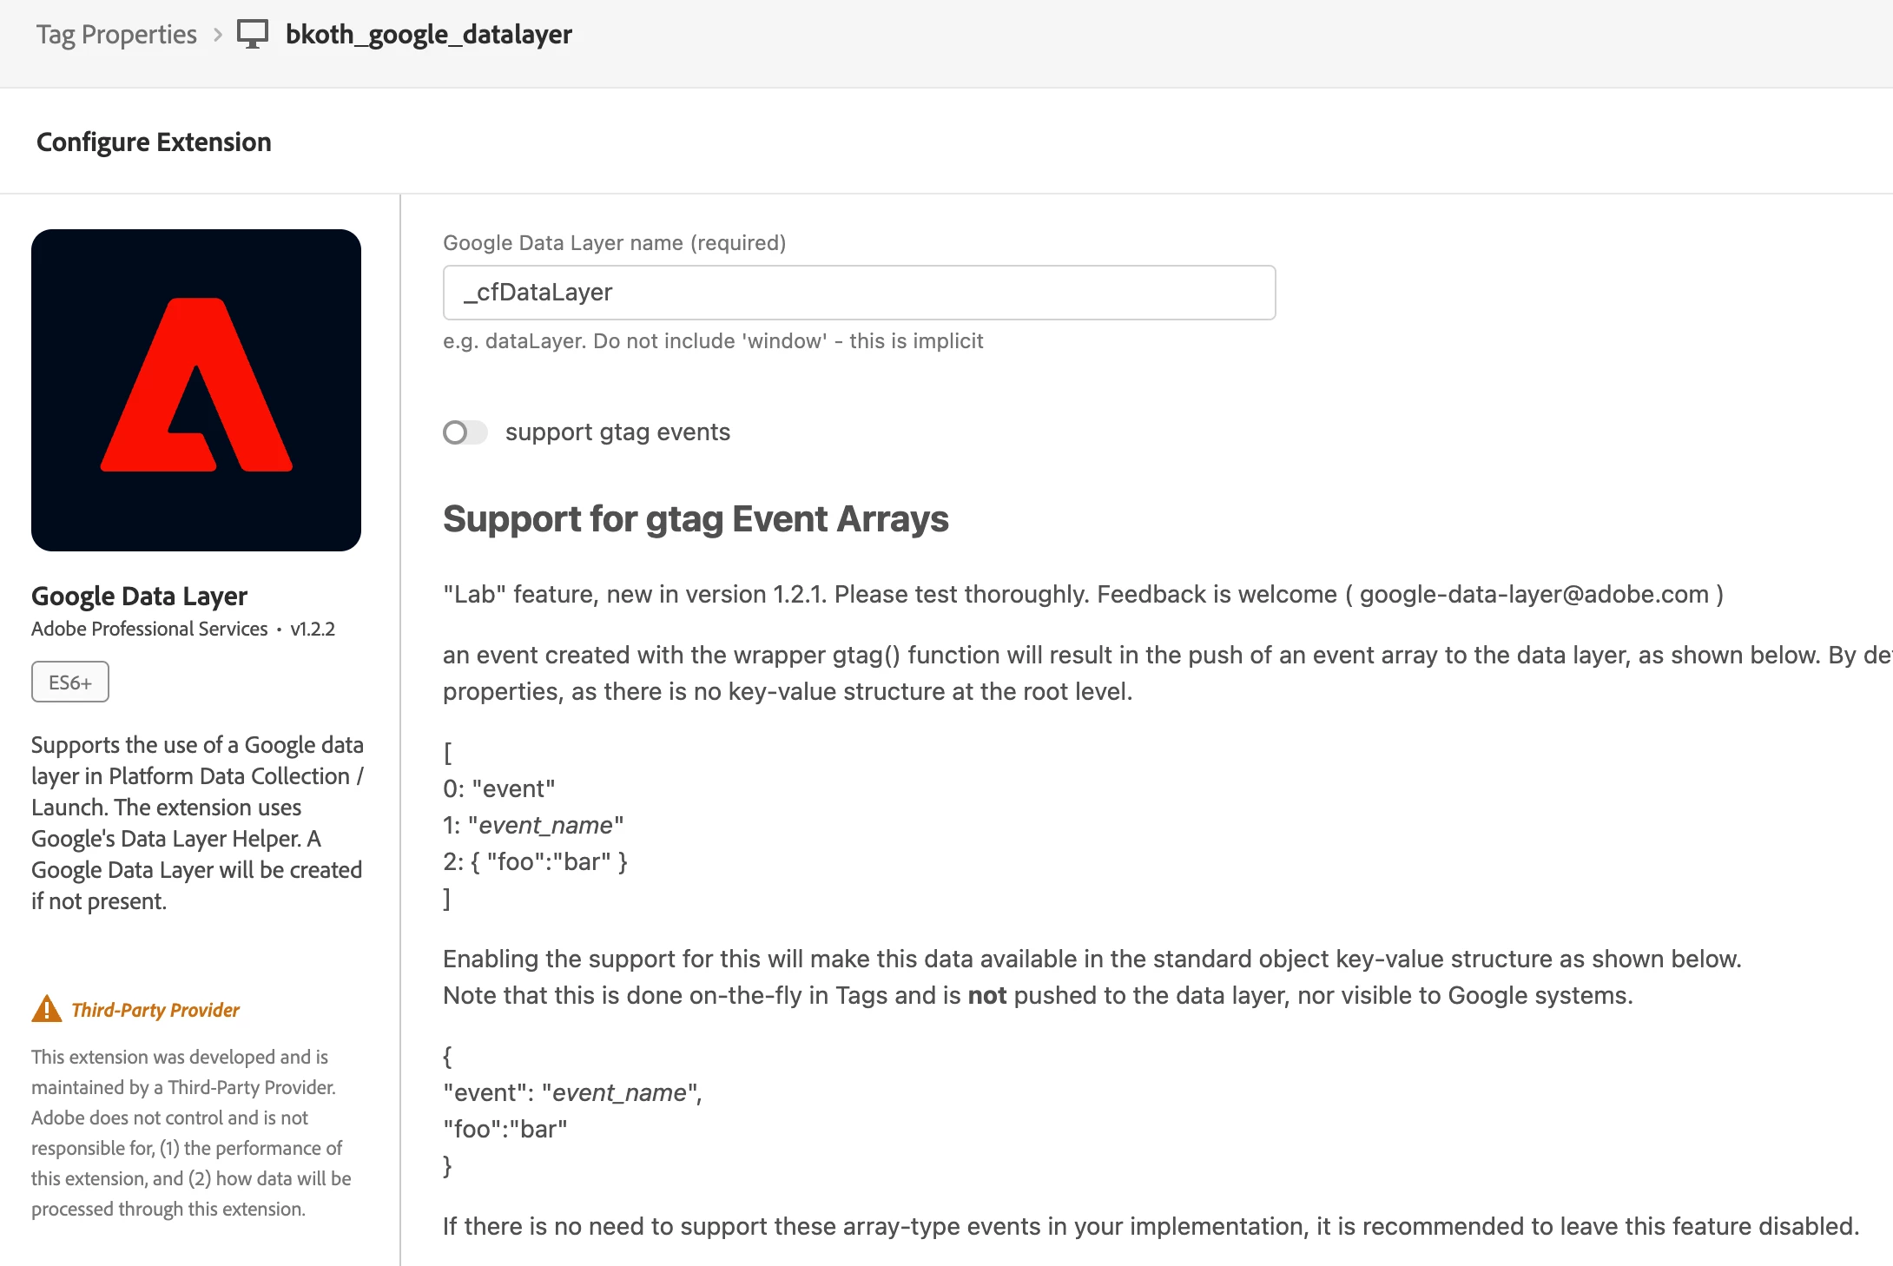Click the ES6+ badge
The width and height of the screenshot is (1893, 1266).
70,682
